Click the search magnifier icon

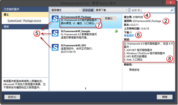coord(172,10)
